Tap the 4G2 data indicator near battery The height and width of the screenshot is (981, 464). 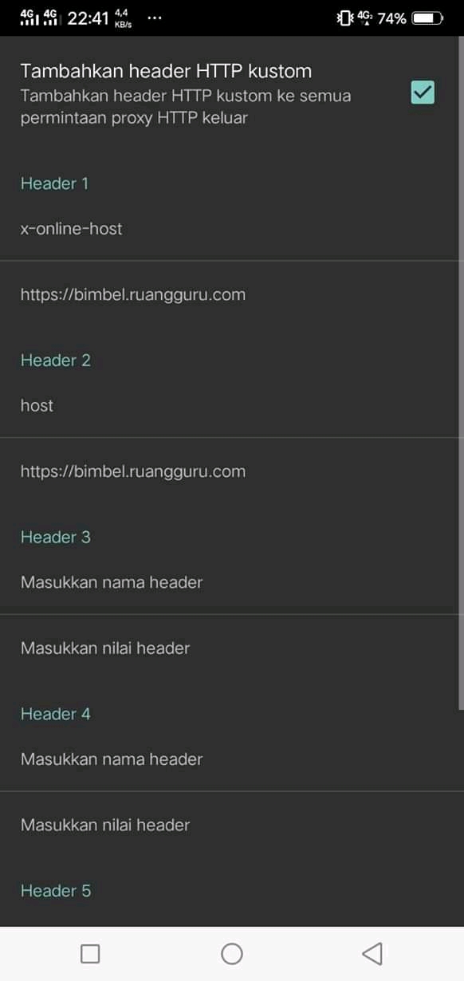(365, 18)
